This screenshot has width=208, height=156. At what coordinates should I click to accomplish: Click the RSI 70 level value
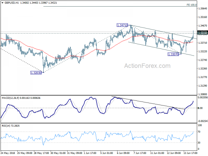199,132
